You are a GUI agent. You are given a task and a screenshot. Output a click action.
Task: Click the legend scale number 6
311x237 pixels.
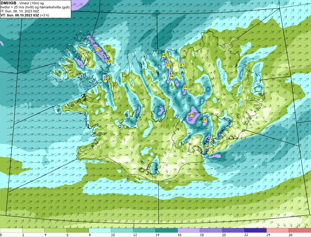click(67, 235)
